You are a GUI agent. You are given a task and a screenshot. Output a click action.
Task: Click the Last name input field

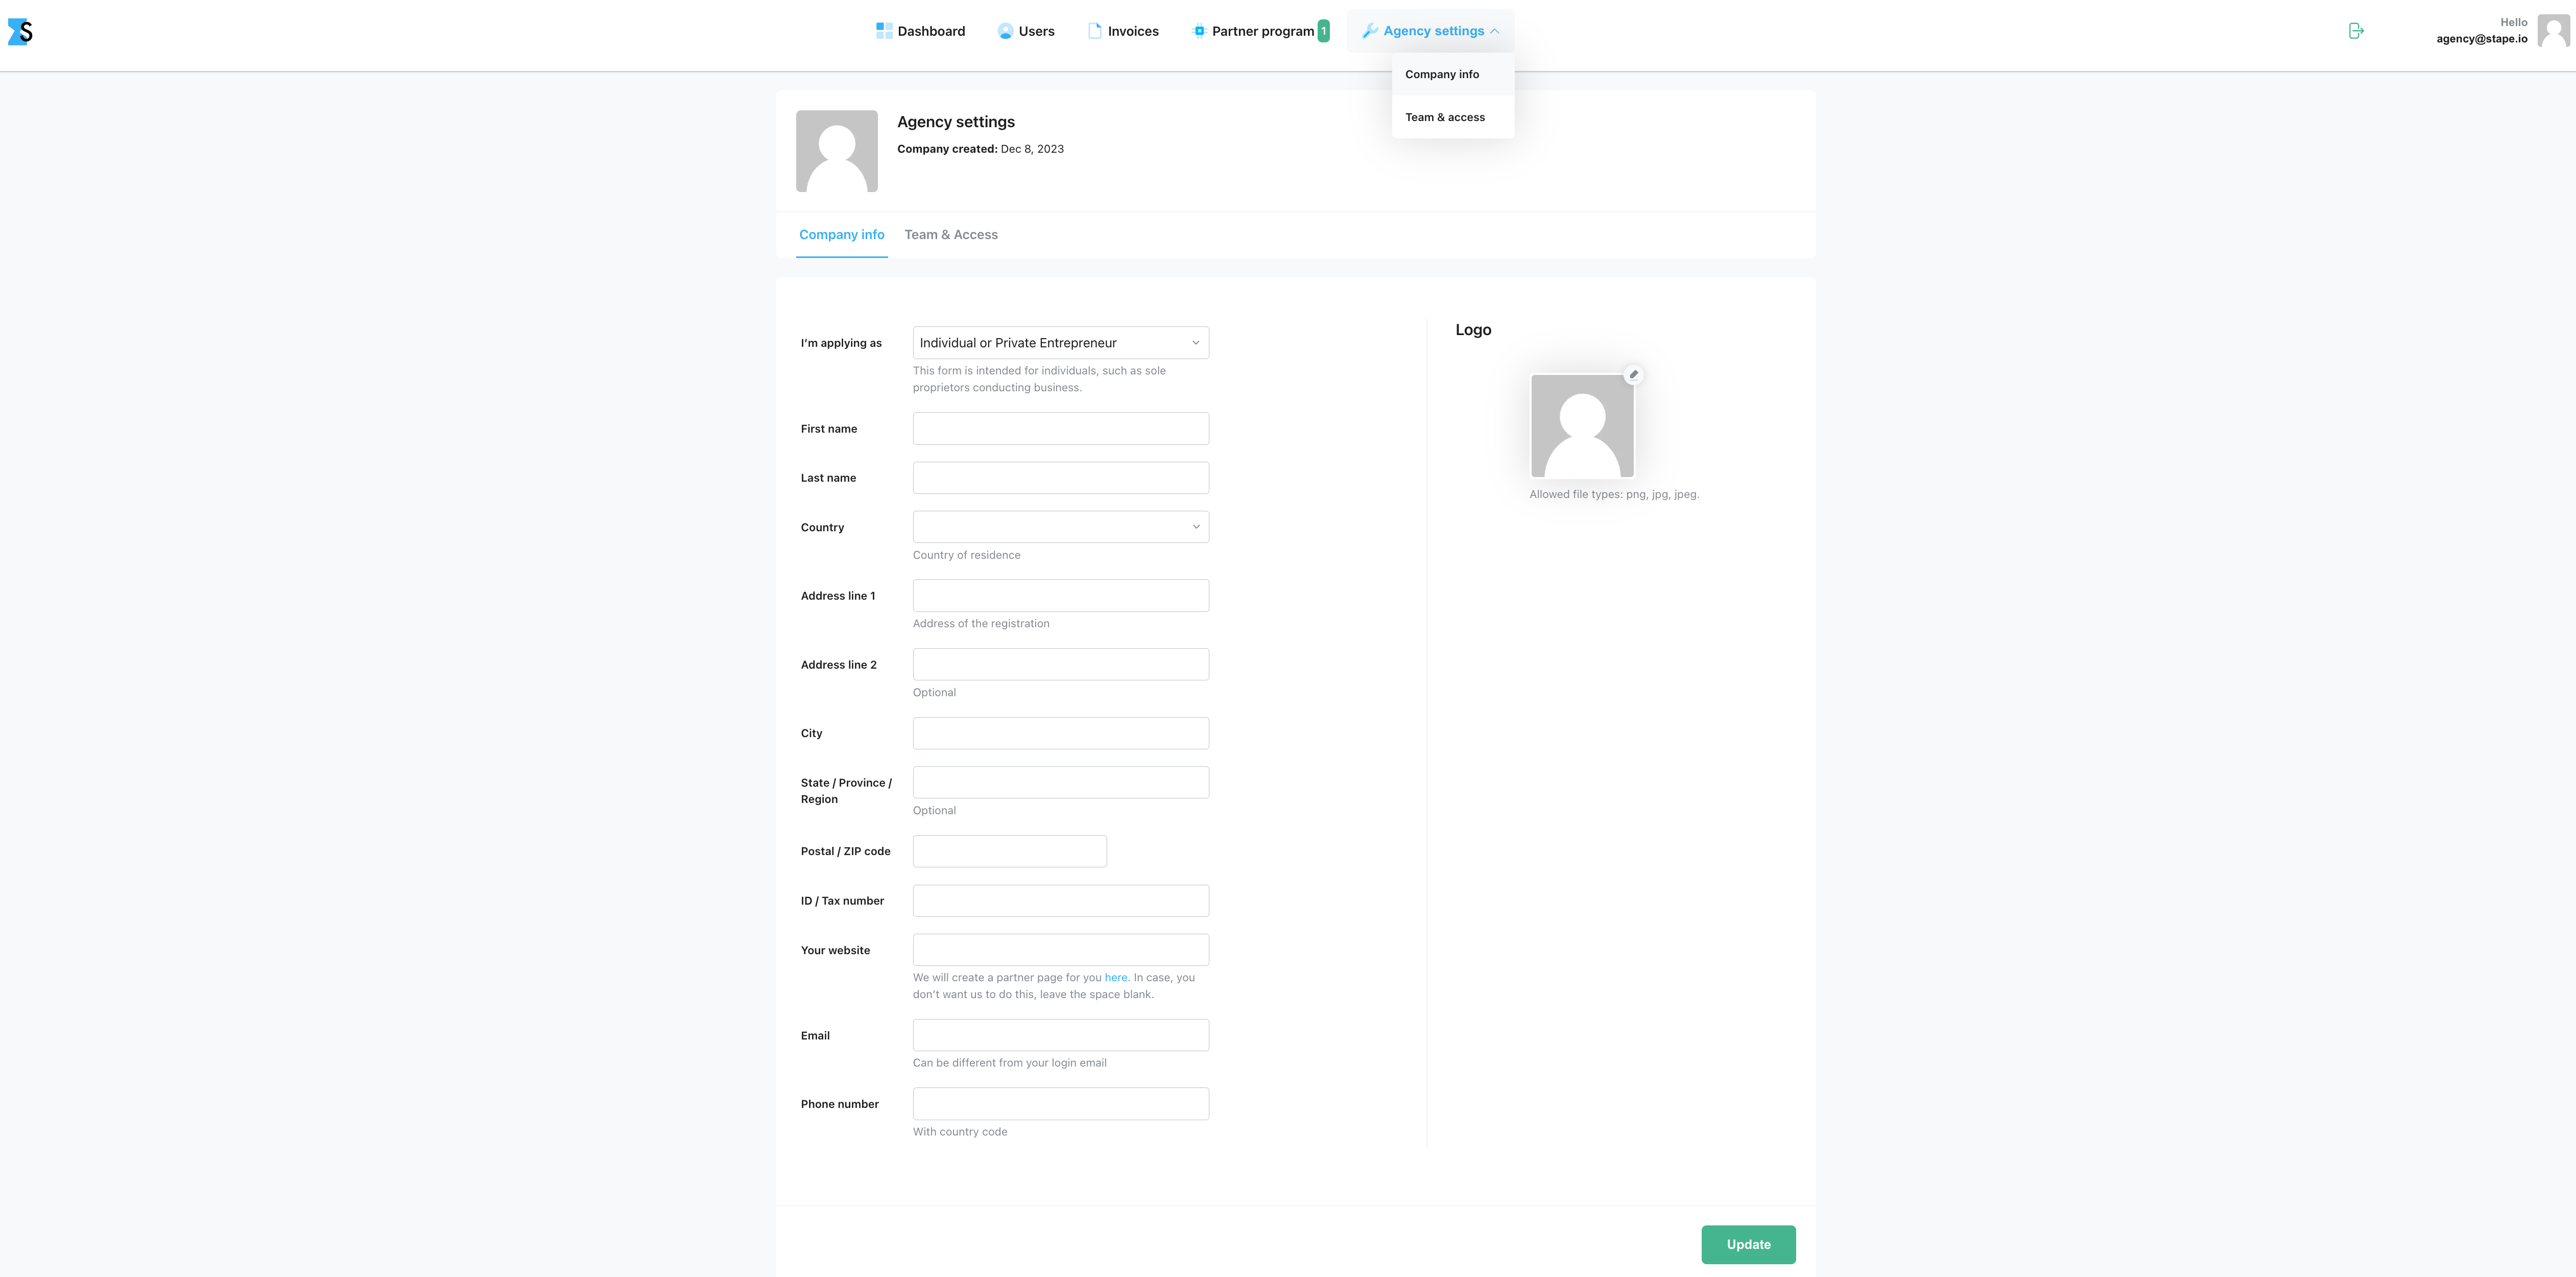tap(1060, 478)
